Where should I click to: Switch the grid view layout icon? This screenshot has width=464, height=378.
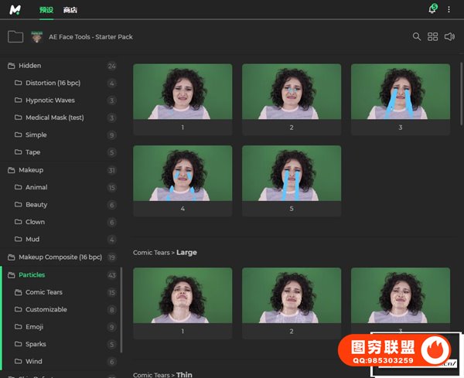click(x=433, y=36)
